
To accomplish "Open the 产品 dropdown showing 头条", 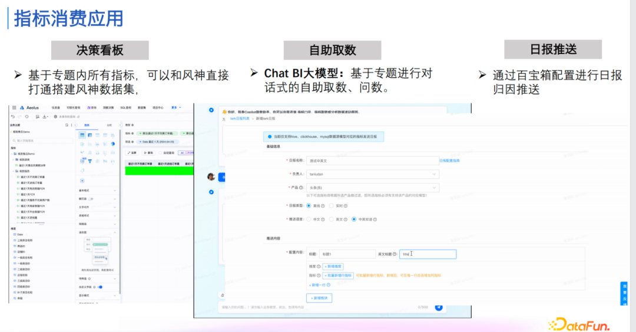I will pyautogui.click(x=372, y=188).
